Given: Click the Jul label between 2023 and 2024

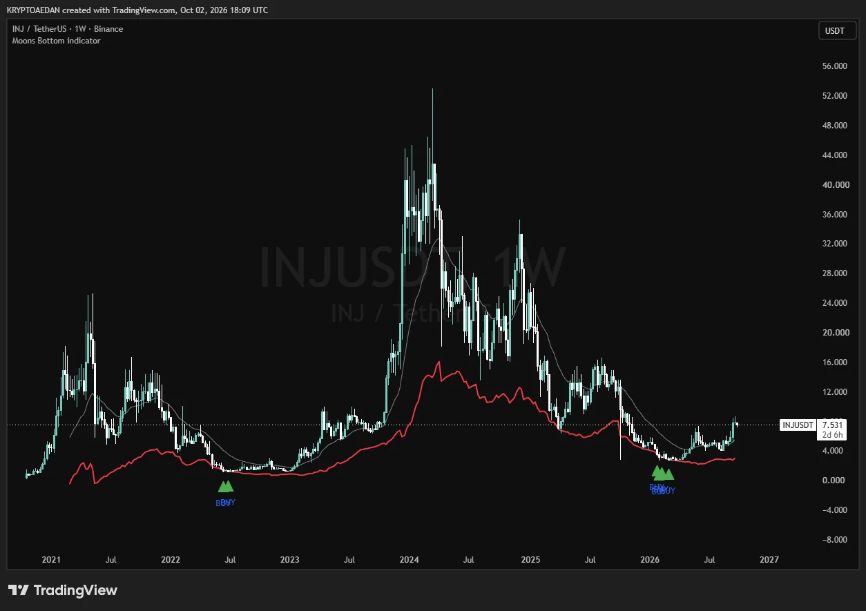Looking at the screenshot, I should [350, 560].
